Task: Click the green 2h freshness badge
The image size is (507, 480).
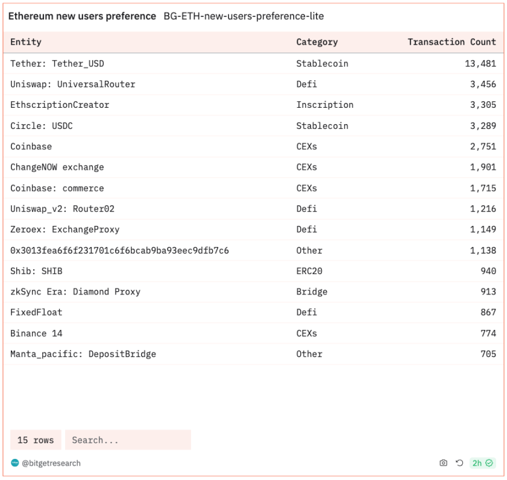Action: 482,463
